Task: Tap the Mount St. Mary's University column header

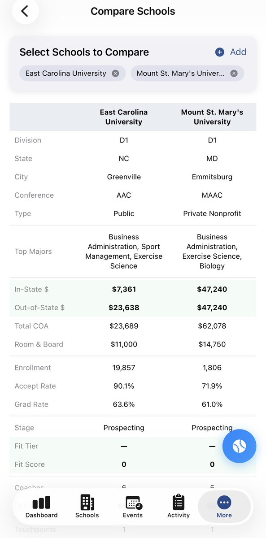Action: tap(212, 117)
